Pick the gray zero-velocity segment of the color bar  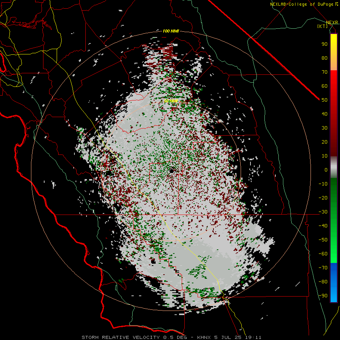(x=334, y=167)
